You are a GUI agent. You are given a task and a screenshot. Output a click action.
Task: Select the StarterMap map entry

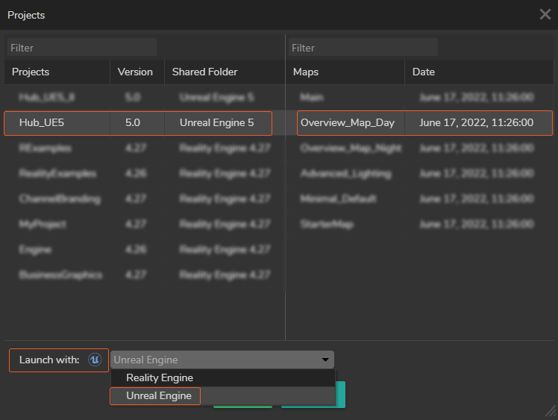327,225
